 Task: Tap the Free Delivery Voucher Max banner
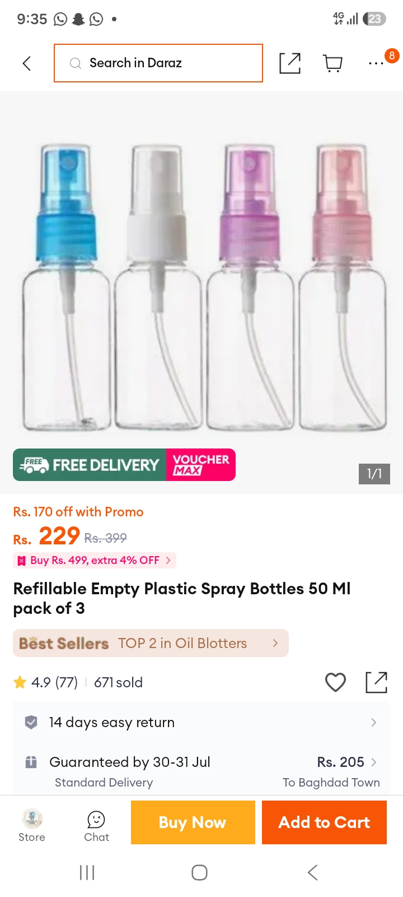[124, 465]
